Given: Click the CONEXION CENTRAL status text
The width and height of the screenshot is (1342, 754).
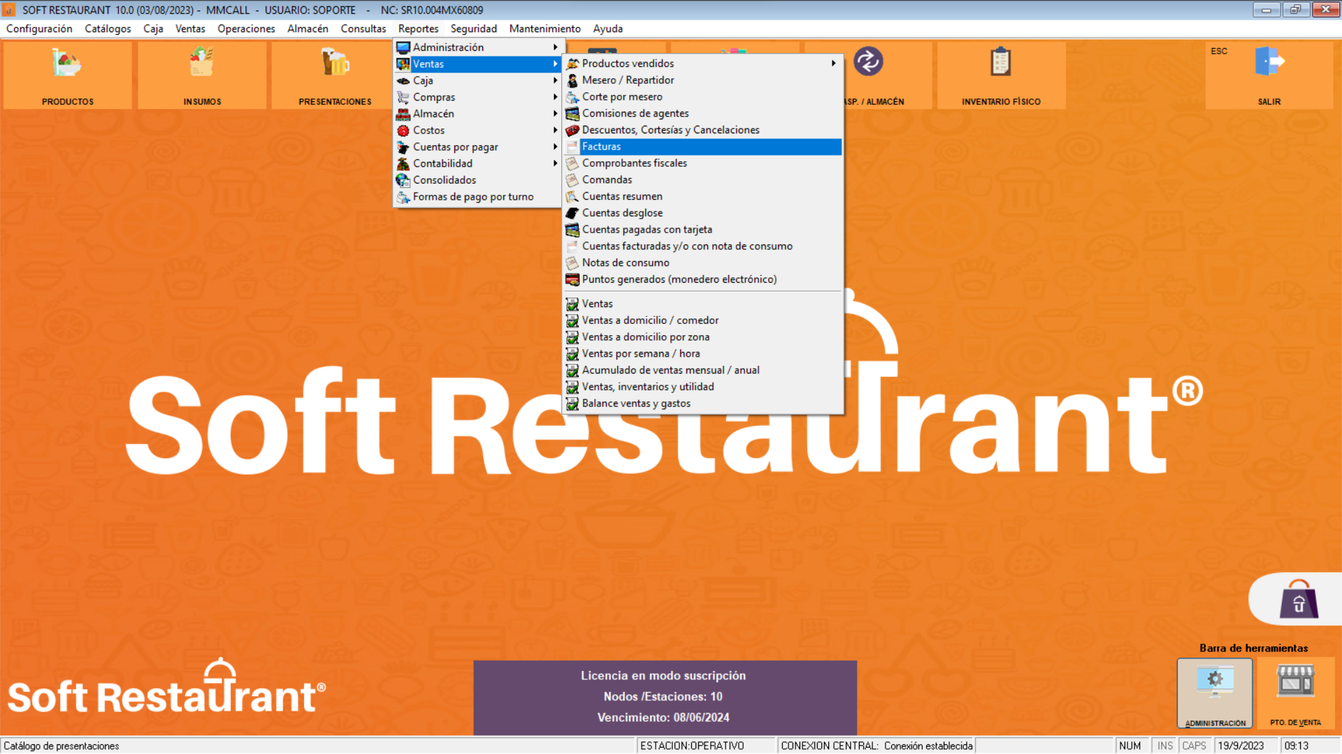Looking at the screenshot, I should point(876,746).
